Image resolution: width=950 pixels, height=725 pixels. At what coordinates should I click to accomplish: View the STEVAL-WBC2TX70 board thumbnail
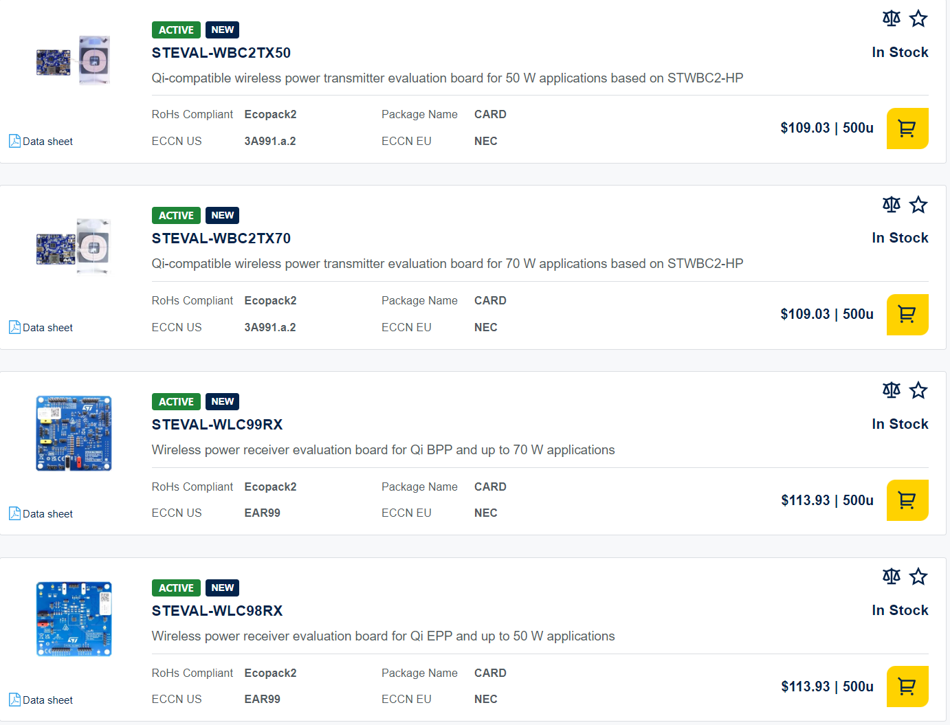click(x=74, y=246)
